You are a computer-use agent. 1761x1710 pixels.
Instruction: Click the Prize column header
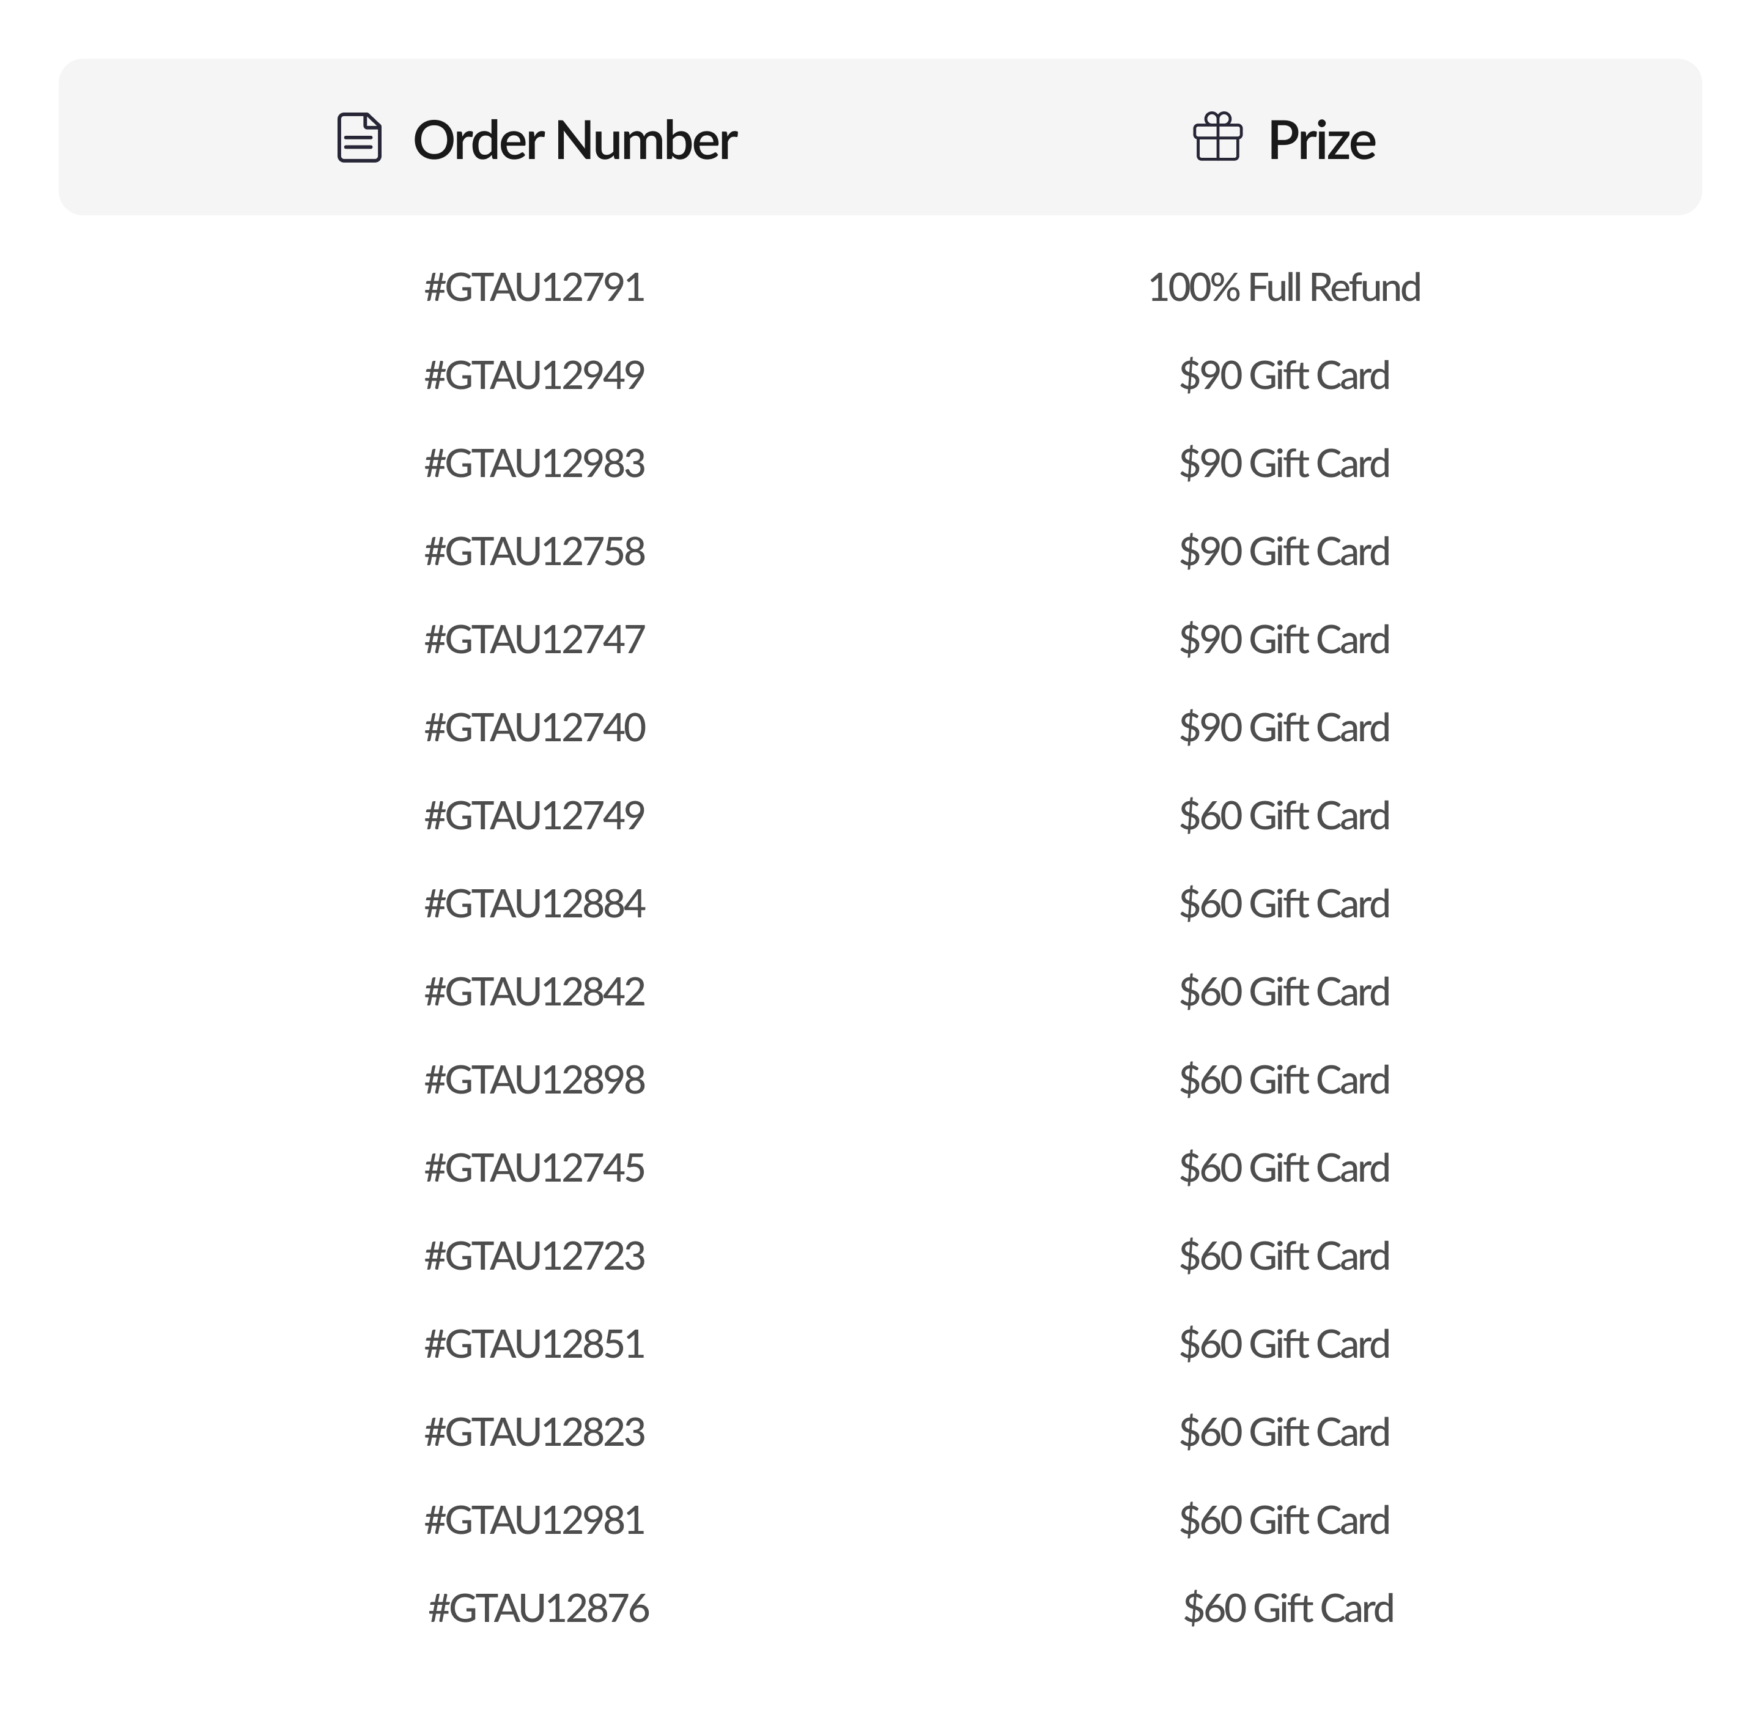tap(1321, 140)
